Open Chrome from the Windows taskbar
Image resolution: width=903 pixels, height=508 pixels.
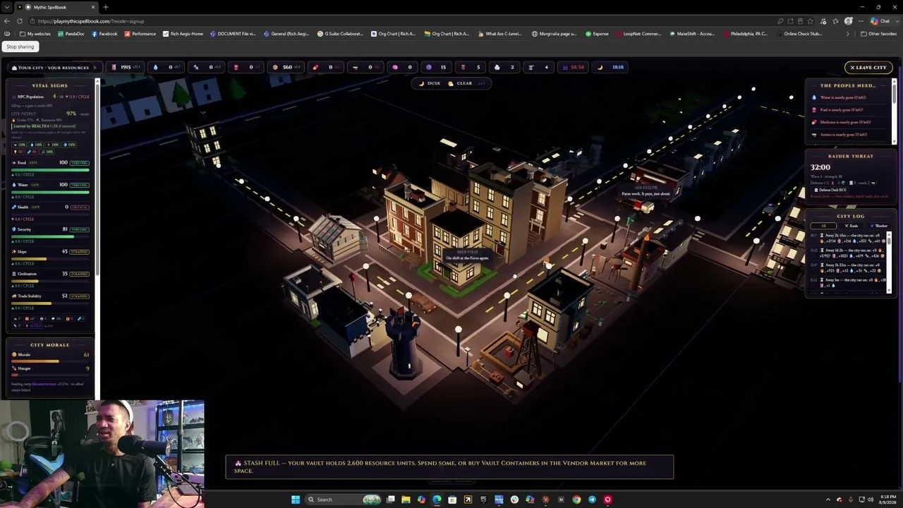[x=576, y=500]
